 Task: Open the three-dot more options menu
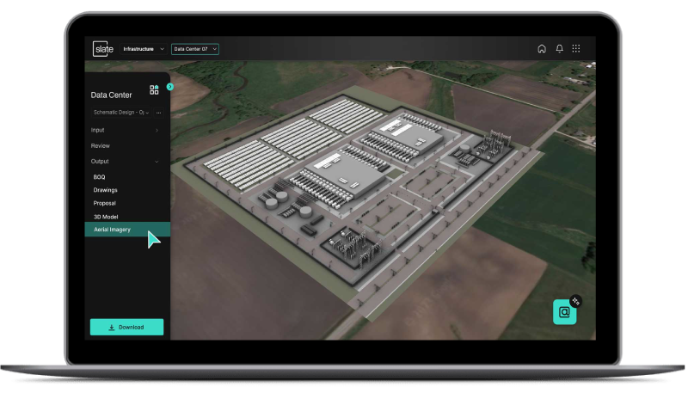click(159, 113)
